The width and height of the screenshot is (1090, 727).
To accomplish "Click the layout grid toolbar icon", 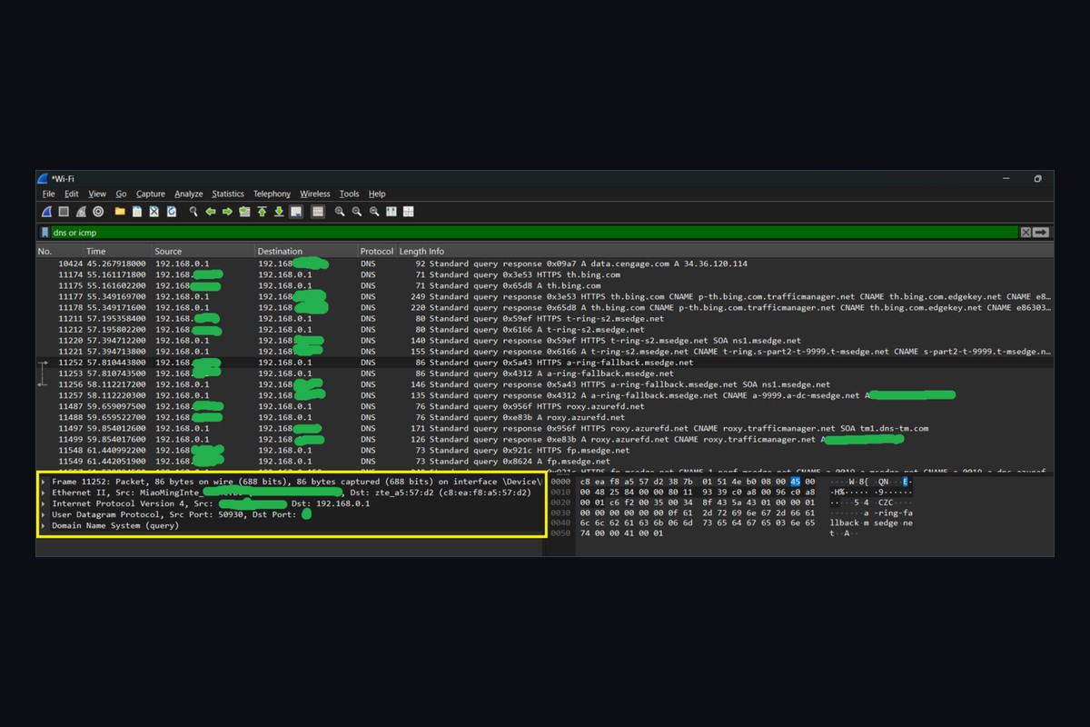I will click(x=408, y=211).
